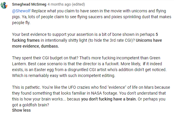The width and height of the screenshot is (174, 114).
Task: Collapse the comment with Show less
Action: [x=21, y=110]
